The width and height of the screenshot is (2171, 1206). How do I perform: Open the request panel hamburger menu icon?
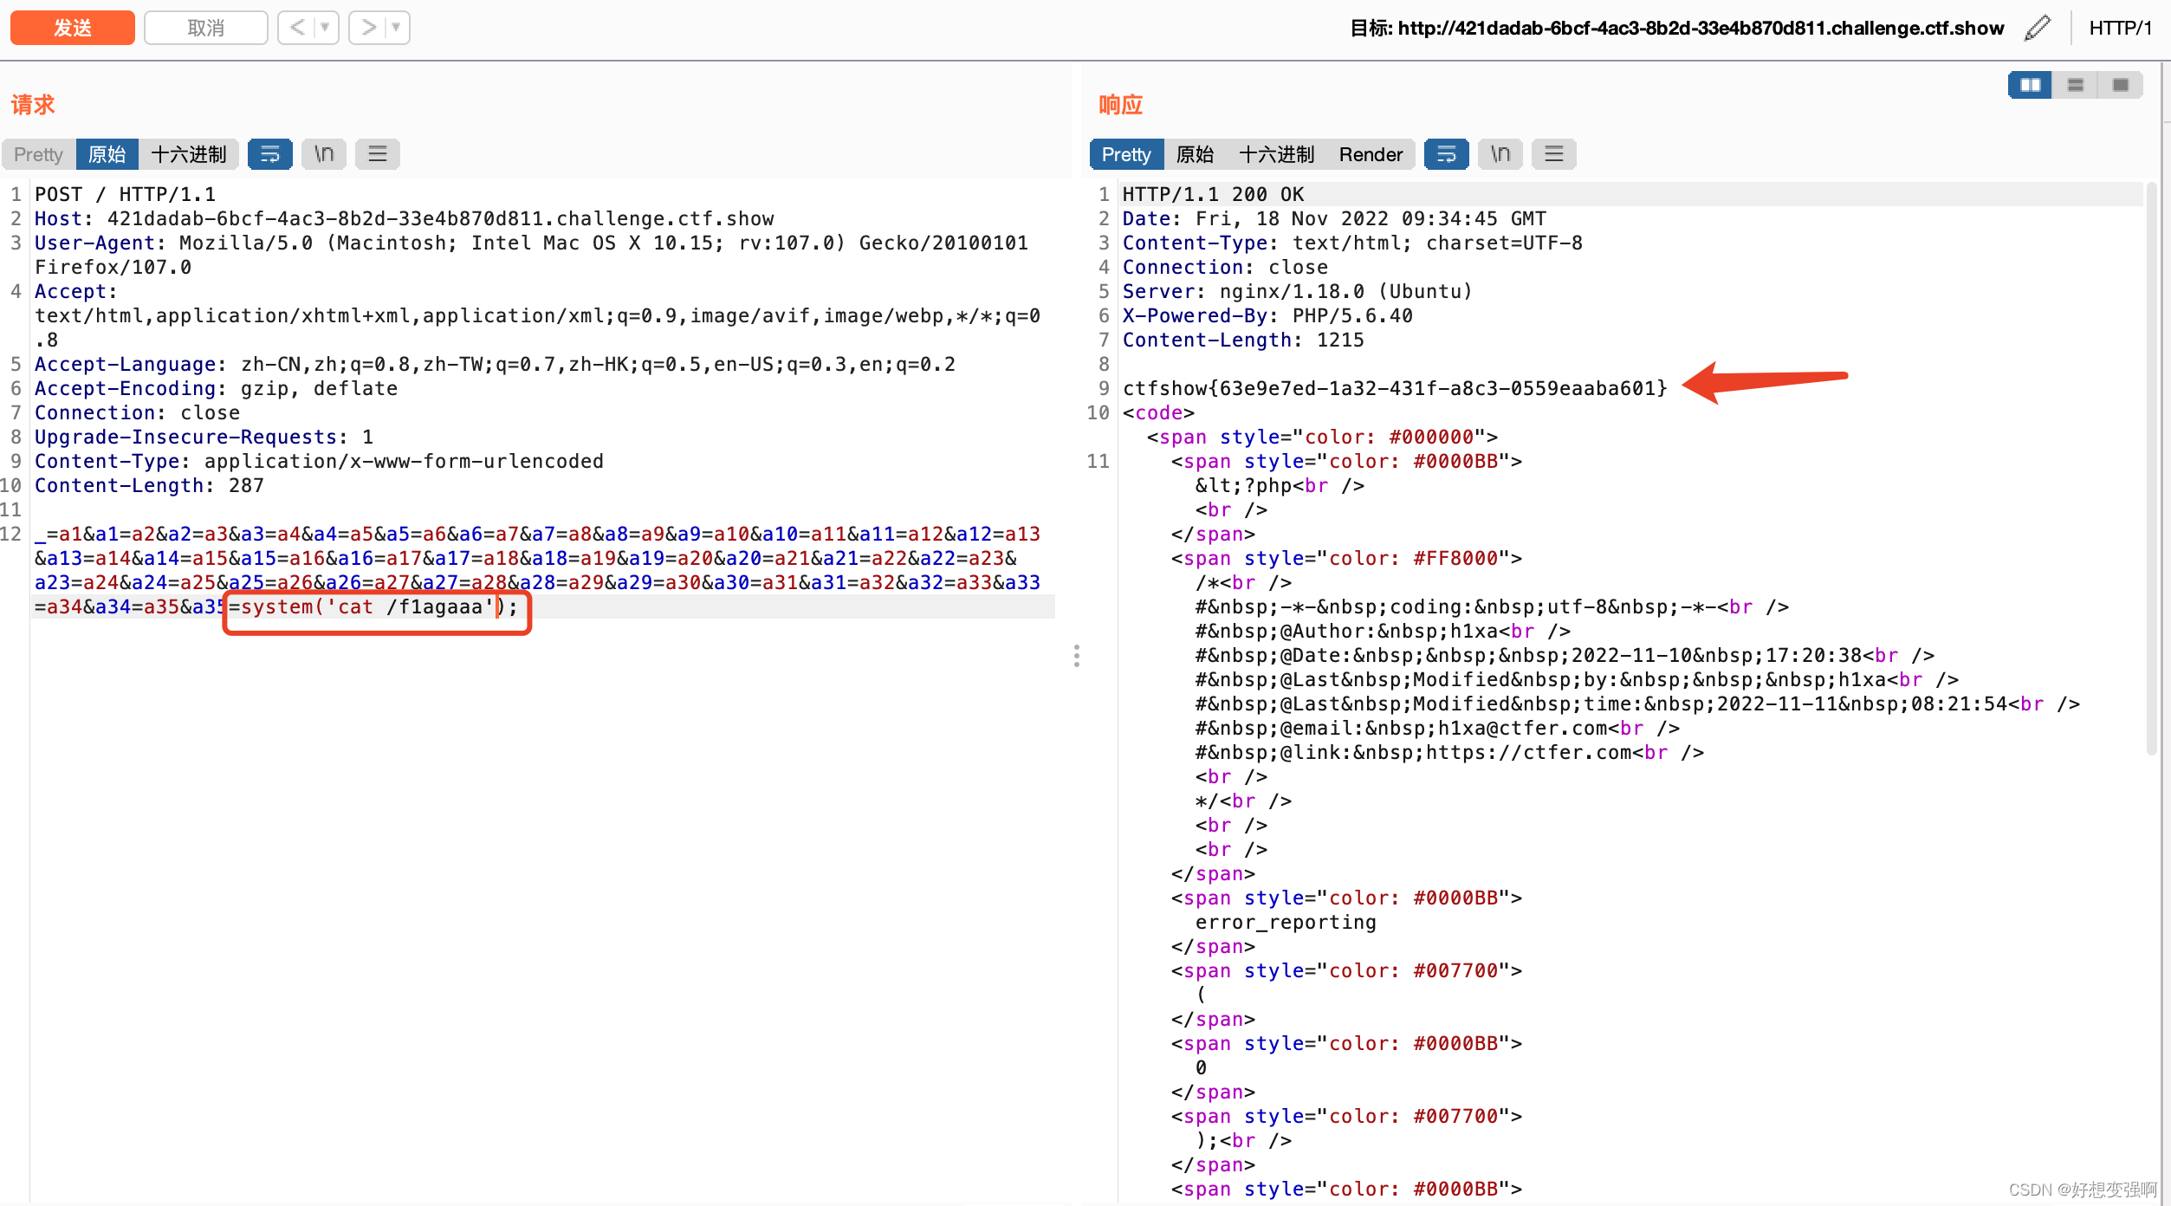[x=378, y=154]
